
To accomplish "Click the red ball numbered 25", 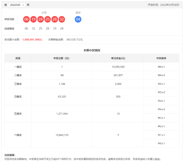I will point(48,19).
